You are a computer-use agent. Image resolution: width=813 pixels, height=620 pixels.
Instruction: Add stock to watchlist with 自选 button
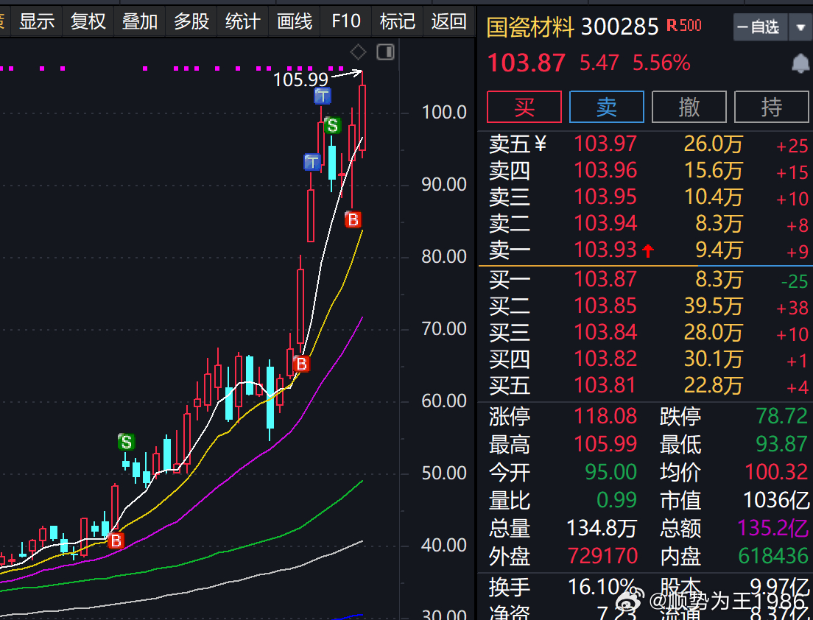[760, 27]
